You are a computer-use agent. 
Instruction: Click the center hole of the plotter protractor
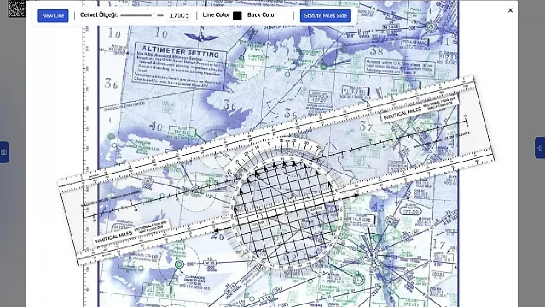(286, 212)
